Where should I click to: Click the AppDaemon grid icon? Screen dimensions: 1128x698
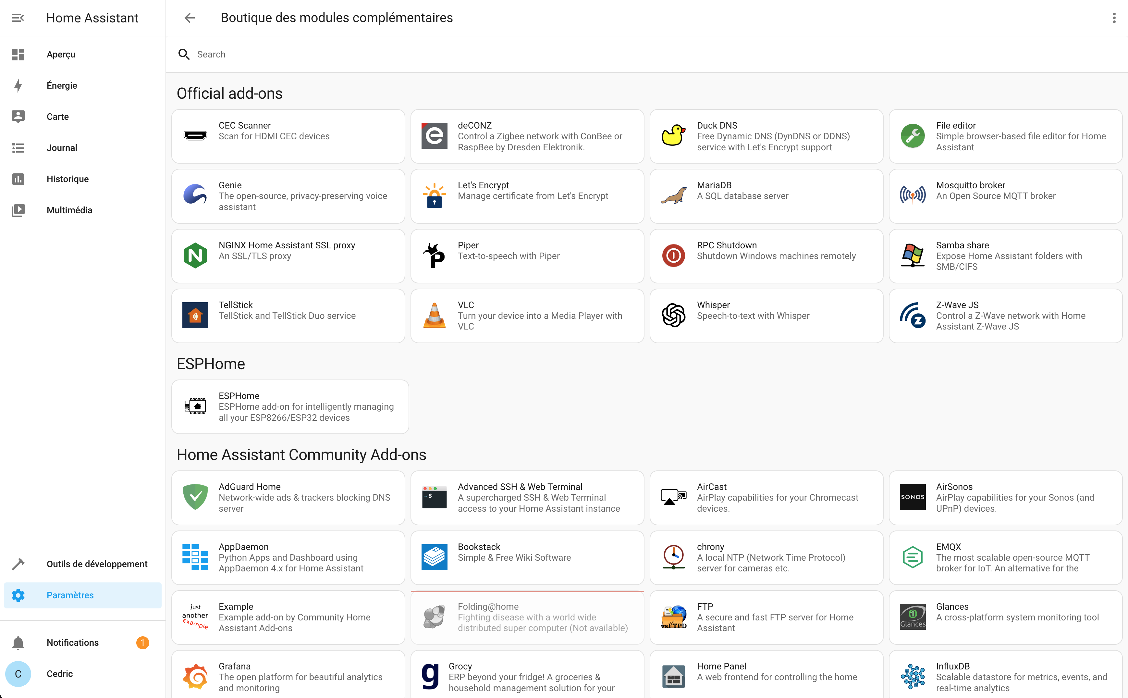pyautogui.click(x=195, y=557)
